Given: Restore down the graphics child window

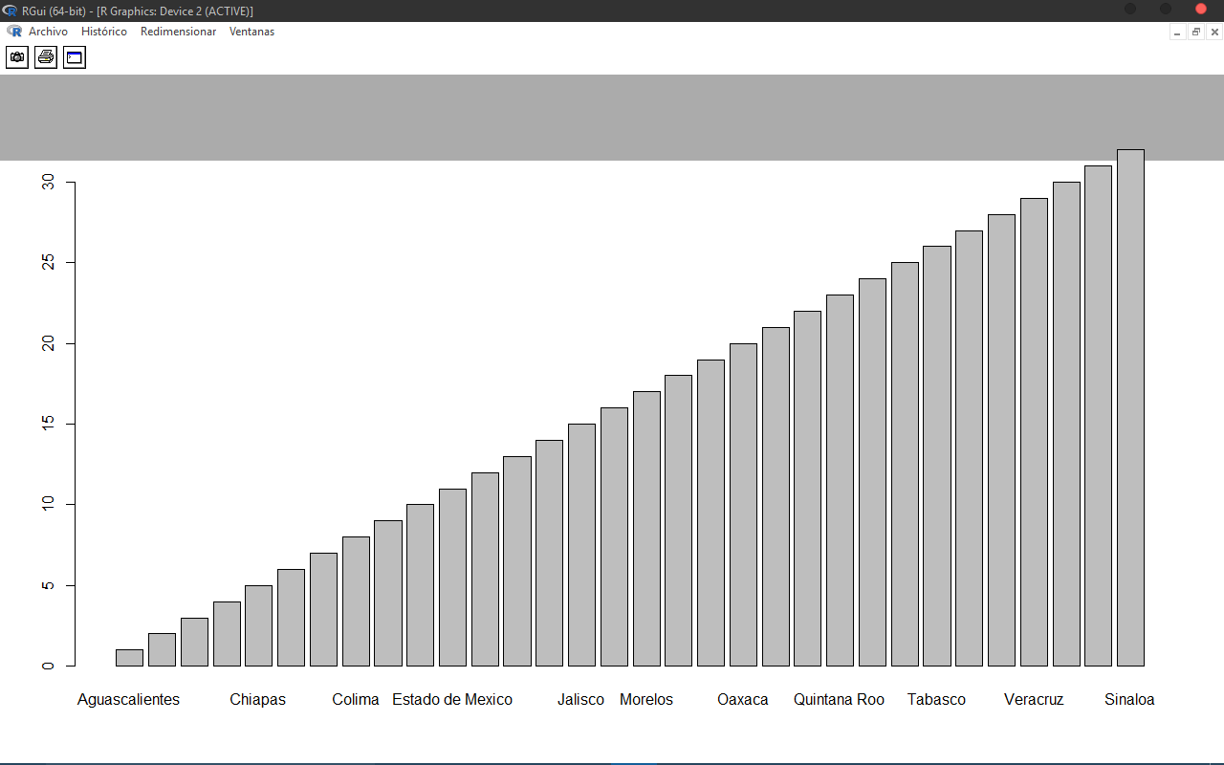Looking at the screenshot, I should coord(1196,32).
